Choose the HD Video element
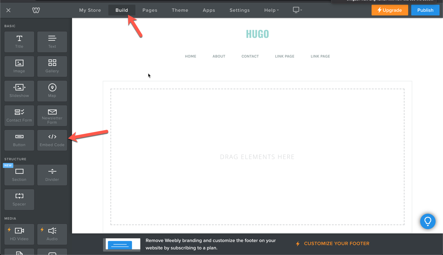 19,234
